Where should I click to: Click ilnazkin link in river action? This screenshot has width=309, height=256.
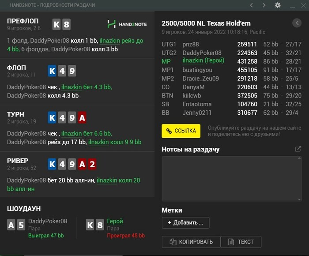pos(107,181)
